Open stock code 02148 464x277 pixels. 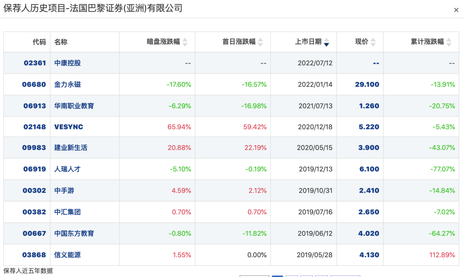[x=35, y=127]
